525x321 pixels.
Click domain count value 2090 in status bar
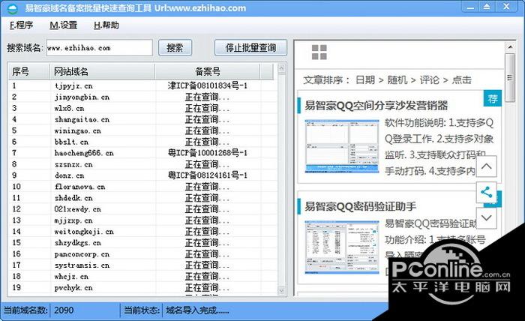pyautogui.click(x=64, y=310)
